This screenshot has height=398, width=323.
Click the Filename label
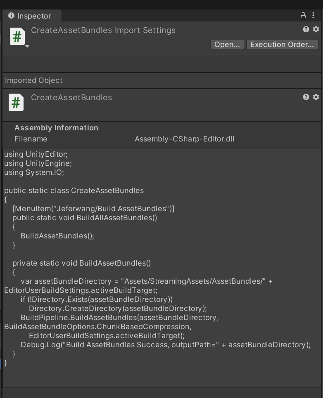tap(31, 139)
